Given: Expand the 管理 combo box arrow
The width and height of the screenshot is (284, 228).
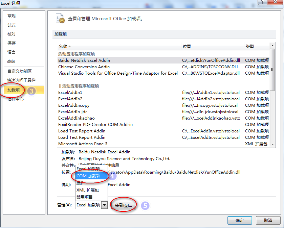Looking at the screenshot, I should tap(105, 205).
